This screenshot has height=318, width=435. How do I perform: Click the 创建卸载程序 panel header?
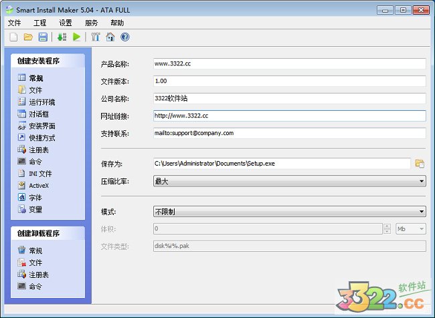click(48, 233)
